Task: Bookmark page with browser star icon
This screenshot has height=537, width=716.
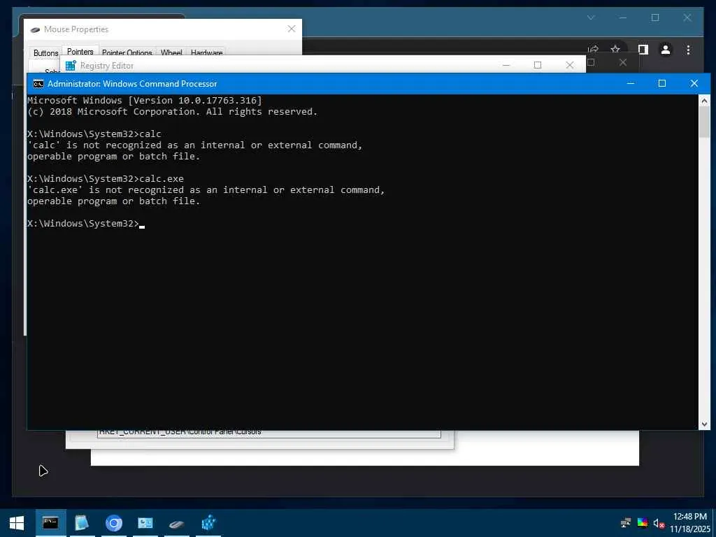Action: coord(615,50)
